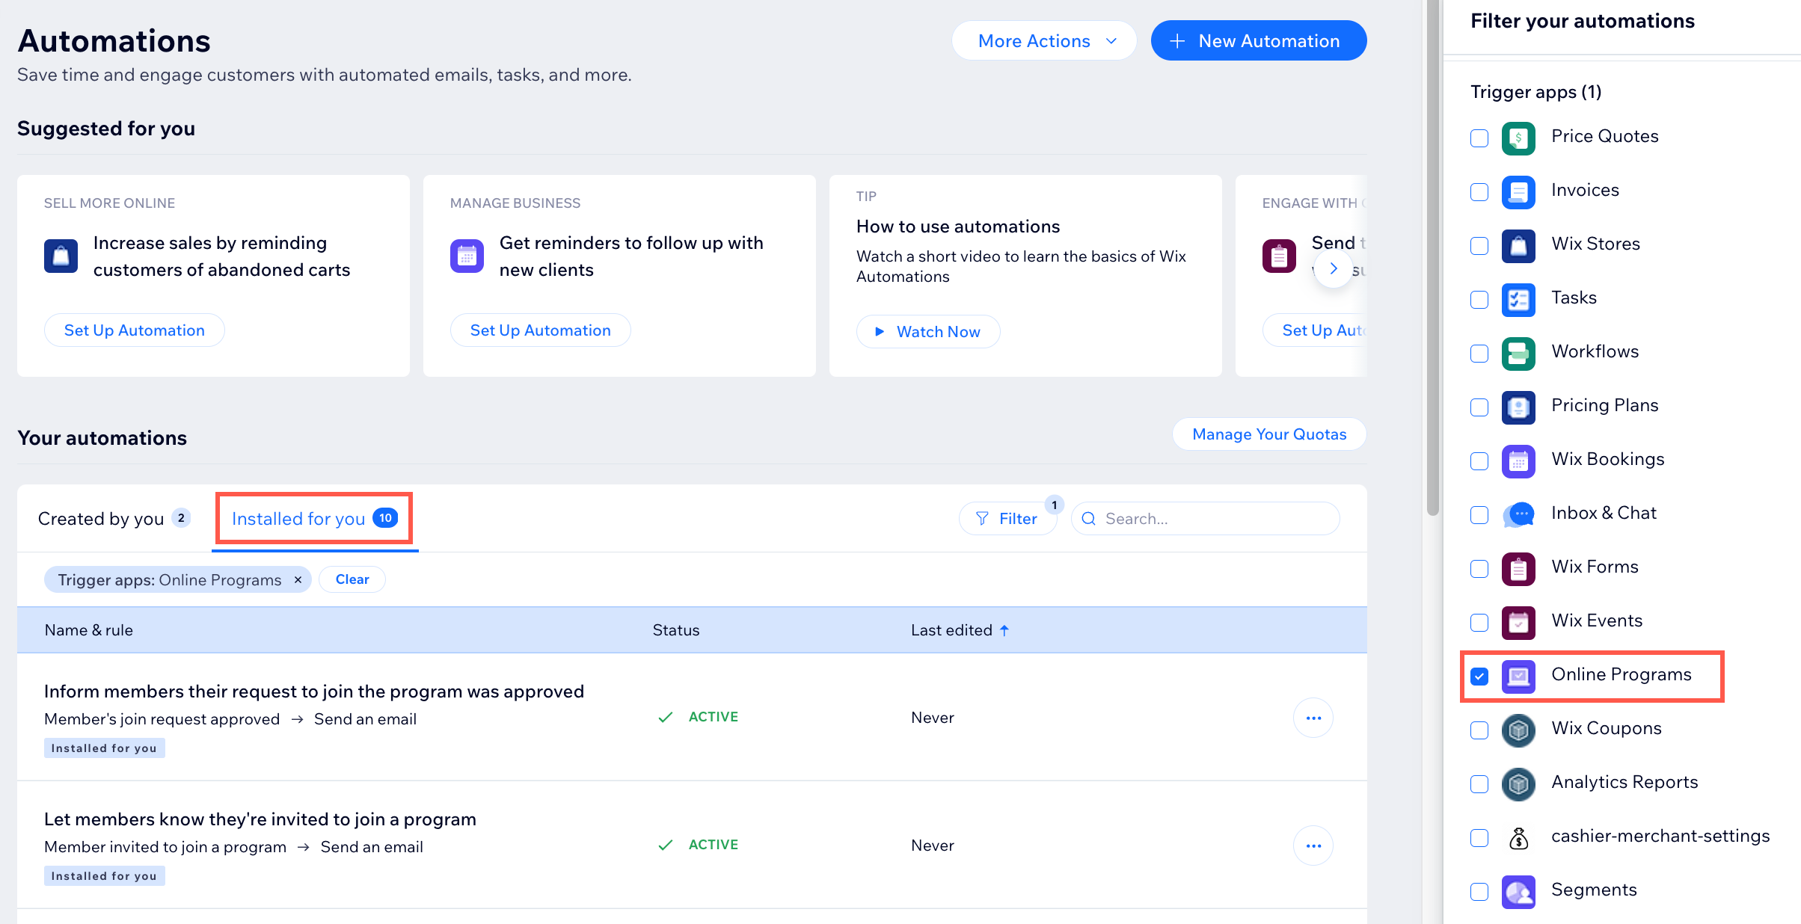
Task: Check the Segments checkbox
Action: click(x=1479, y=892)
